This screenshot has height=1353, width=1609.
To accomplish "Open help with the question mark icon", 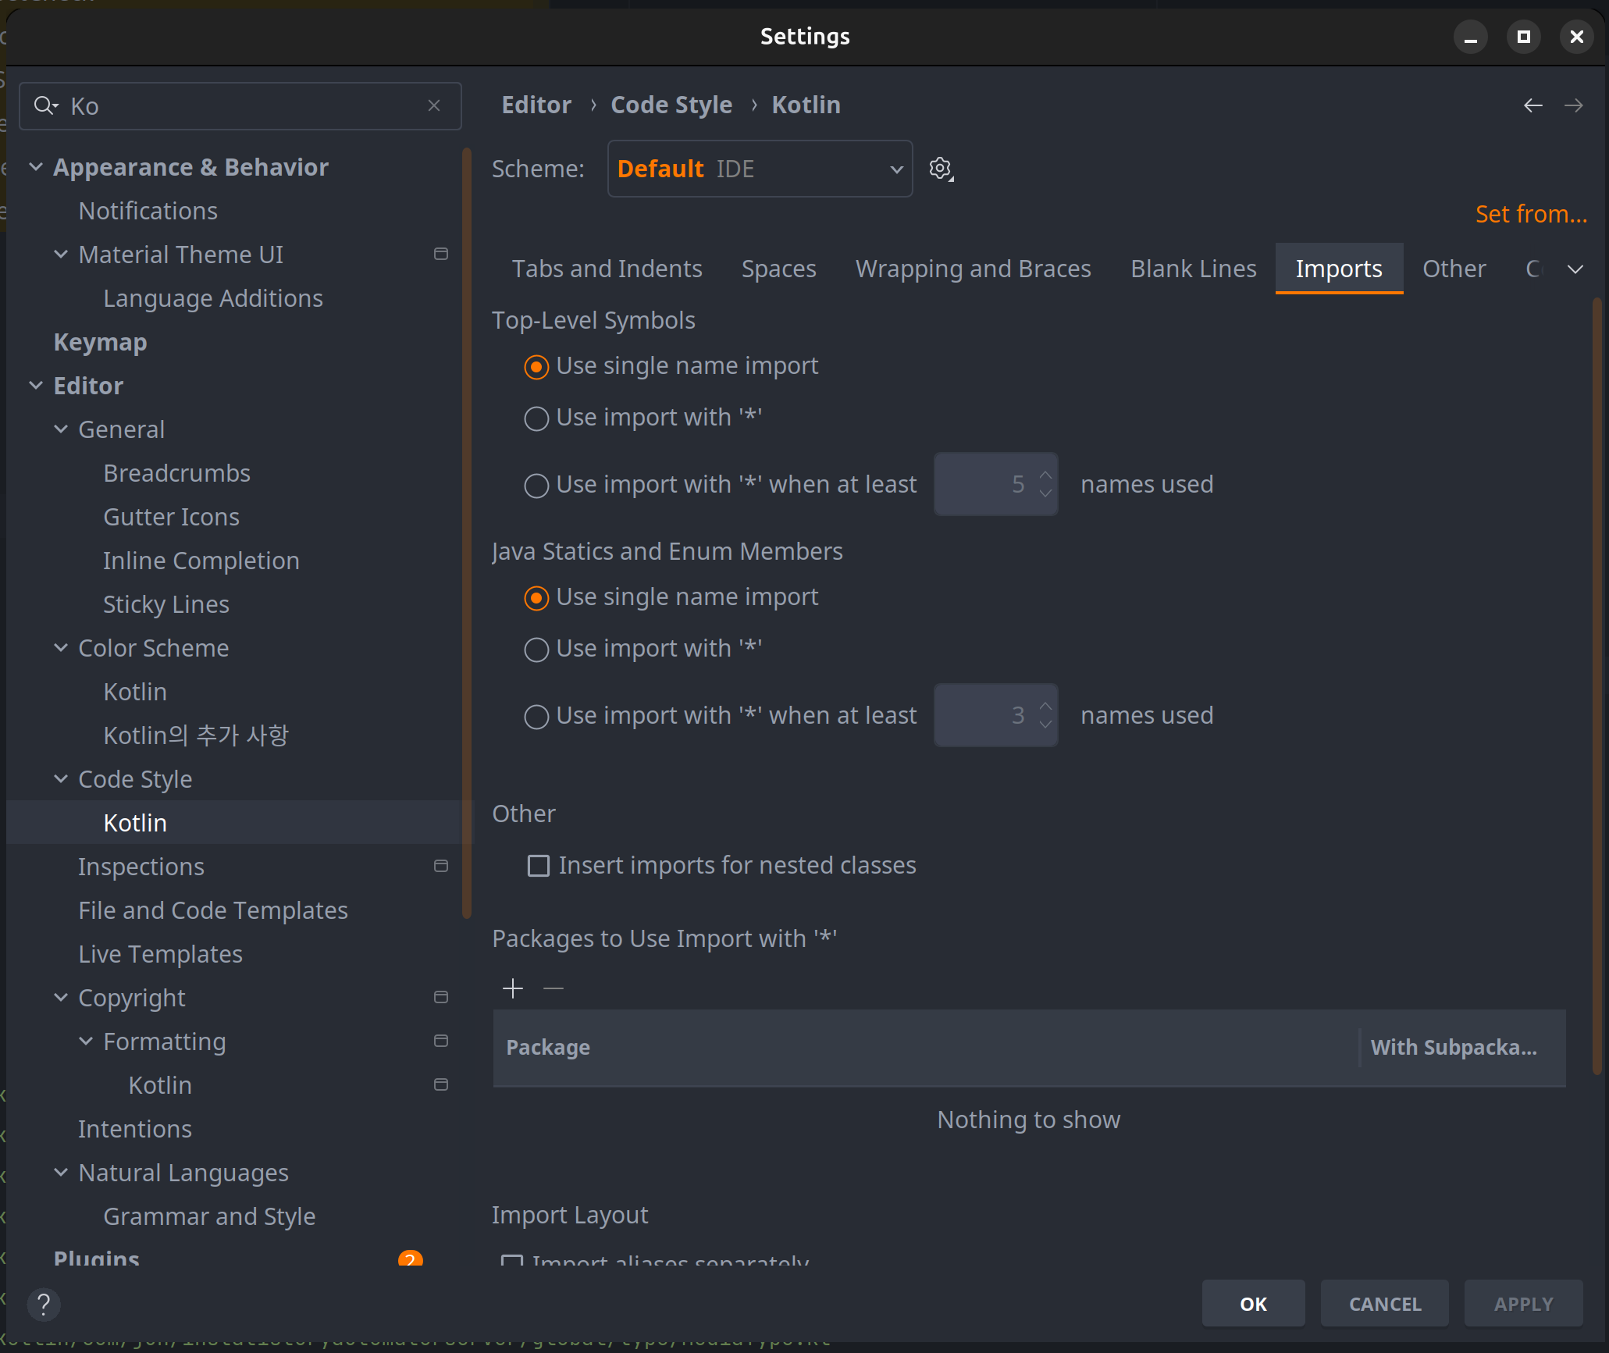I will pos(44,1304).
